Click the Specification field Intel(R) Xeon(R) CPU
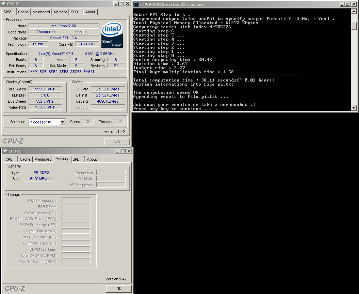 coord(77,54)
